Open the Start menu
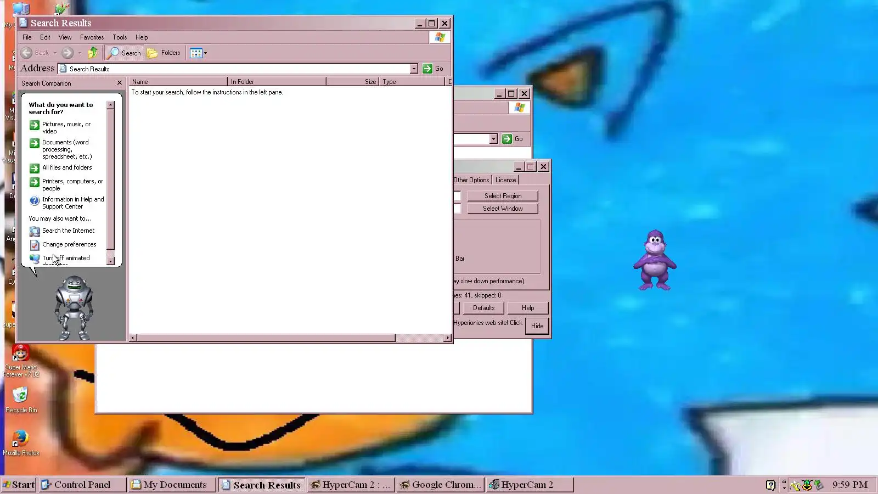This screenshot has height=494, width=878. click(x=19, y=485)
